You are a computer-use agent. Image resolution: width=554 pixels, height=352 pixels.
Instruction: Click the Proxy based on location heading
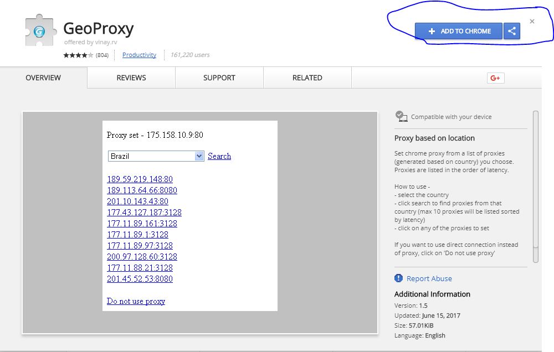(x=434, y=138)
